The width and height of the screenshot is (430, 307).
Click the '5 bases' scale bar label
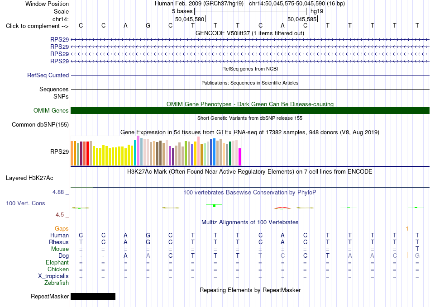pyautogui.click(x=182, y=11)
